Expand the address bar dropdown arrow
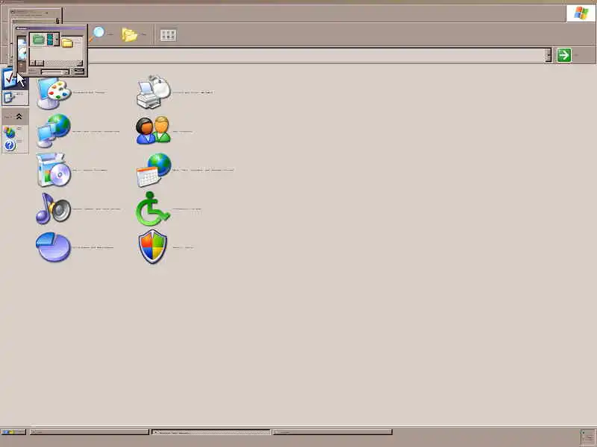 pos(548,55)
